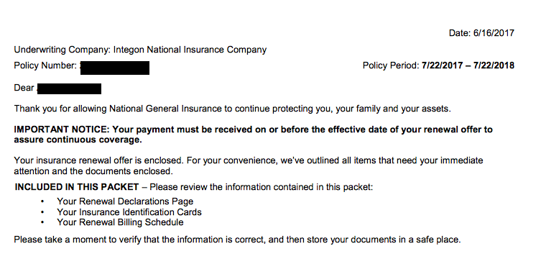This screenshot has height=264, width=541.
Task: Click Integon National Insurance Company name
Action: (190, 50)
